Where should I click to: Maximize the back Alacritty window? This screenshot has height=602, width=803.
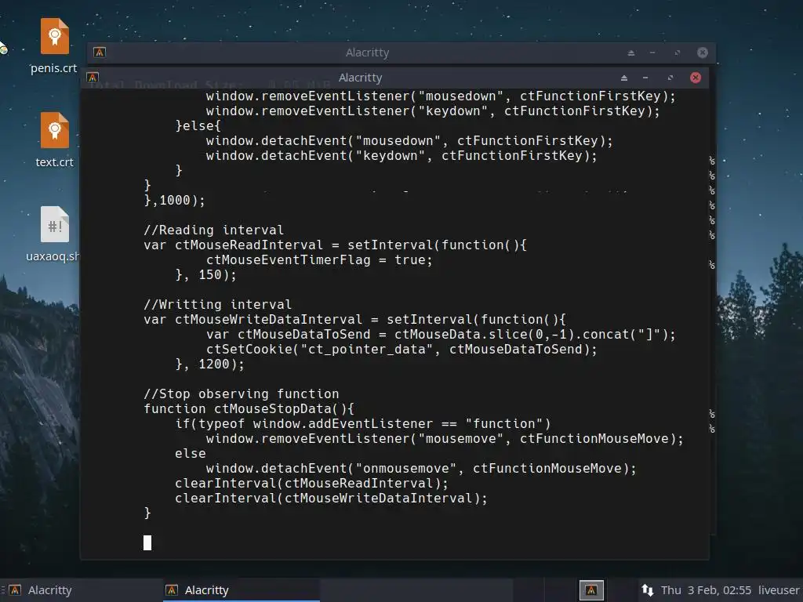coord(678,53)
